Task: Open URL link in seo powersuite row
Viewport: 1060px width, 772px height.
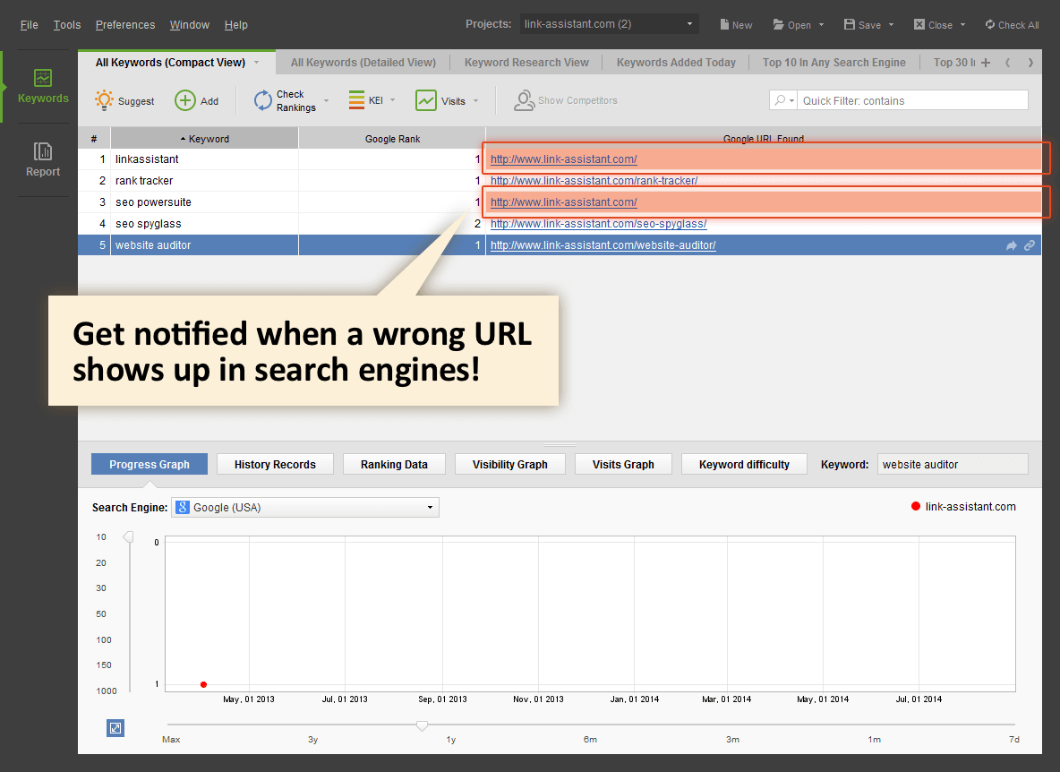Action: tap(564, 202)
